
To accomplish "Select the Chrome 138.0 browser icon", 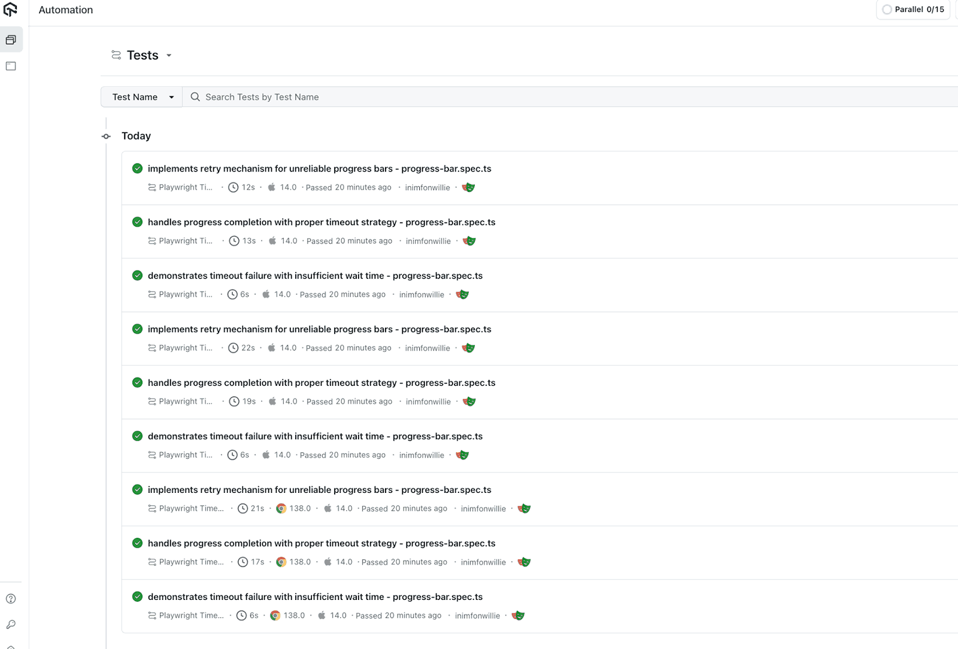I will click(x=281, y=508).
